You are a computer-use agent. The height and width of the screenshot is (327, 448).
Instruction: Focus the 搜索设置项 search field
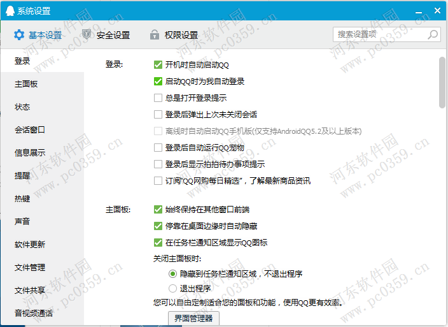coord(386,34)
